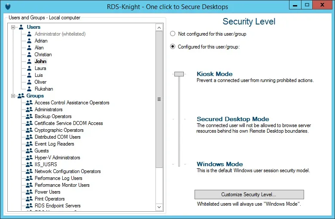This screenshot has width=335, height=219.
Task: Click the user icon beside Rukshan
Action: pos(29,88)
